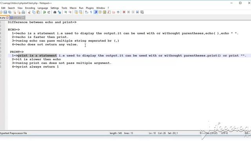The height and width of the screenshot is (141, 251).
Task: Toggle synchronized horizontal scrolling
Action: pyautogui.click(x=80, y=12)
